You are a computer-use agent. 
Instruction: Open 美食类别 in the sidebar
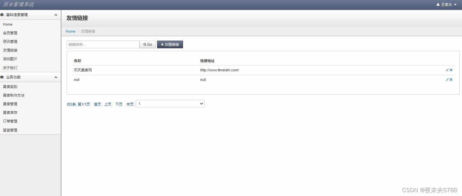10,87
